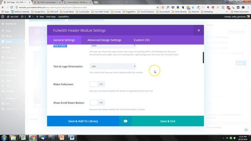Open the Text Color dropdown showing Dark
The width and height of the screenshot is (251, 141).
click(113, 46)
